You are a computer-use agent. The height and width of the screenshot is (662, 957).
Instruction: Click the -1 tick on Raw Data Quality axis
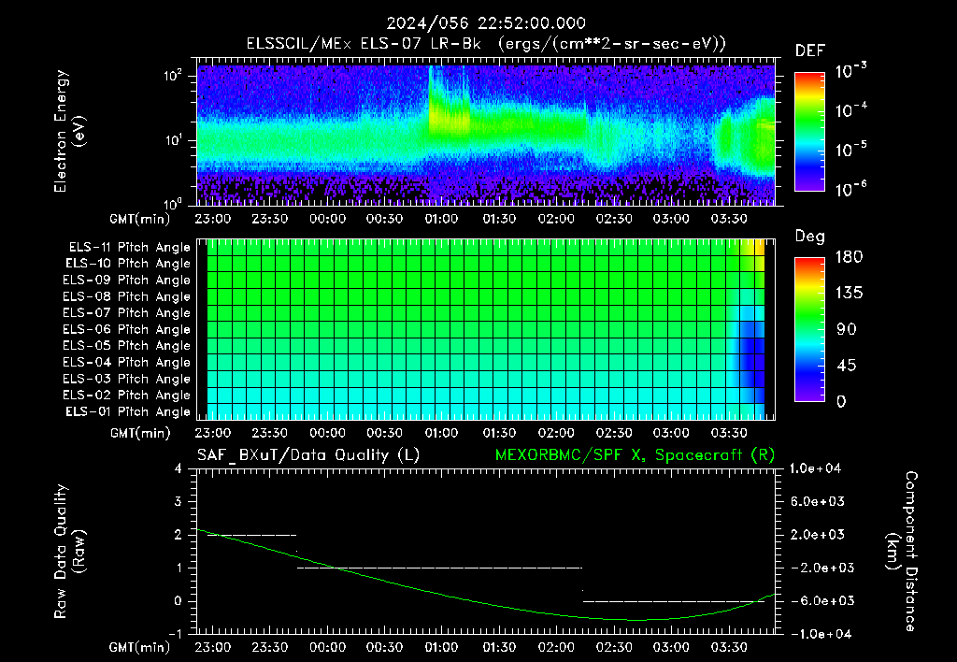[x=175, y=634]
